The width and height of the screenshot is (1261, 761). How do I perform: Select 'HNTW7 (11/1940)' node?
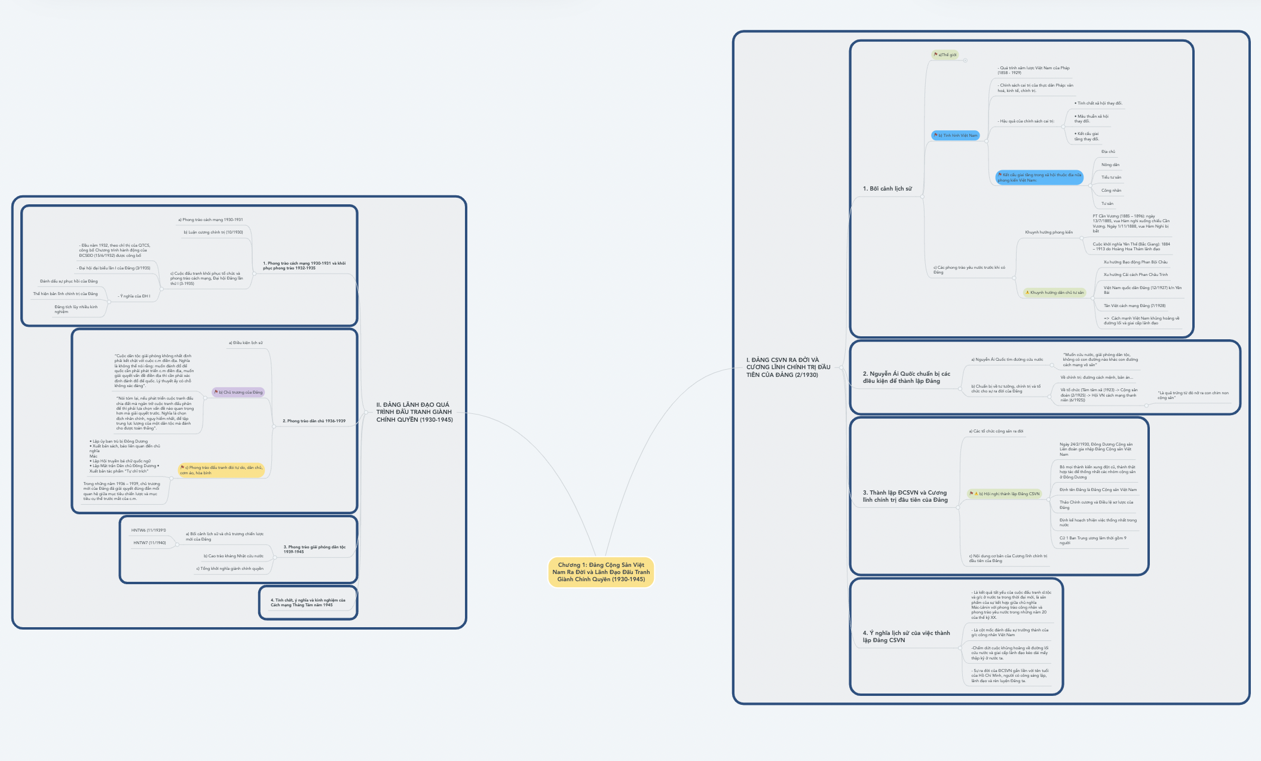(x=149, y=543)
